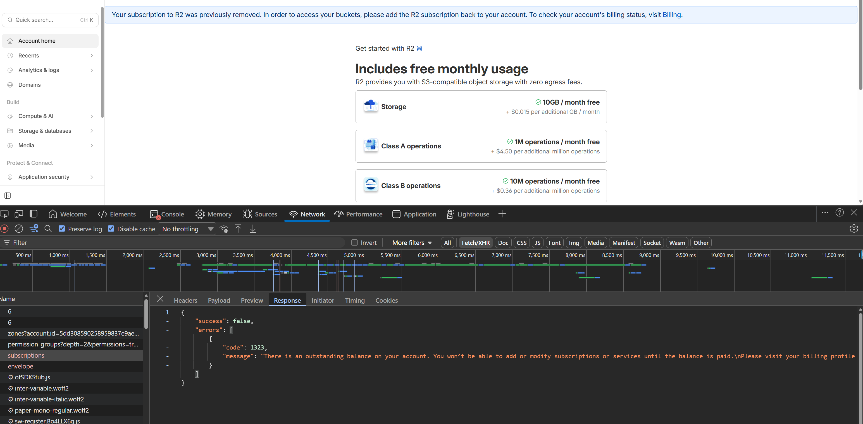Open Network settings gear icon
This screenshot has height=424, width=863.
click(x=854, y=228)
